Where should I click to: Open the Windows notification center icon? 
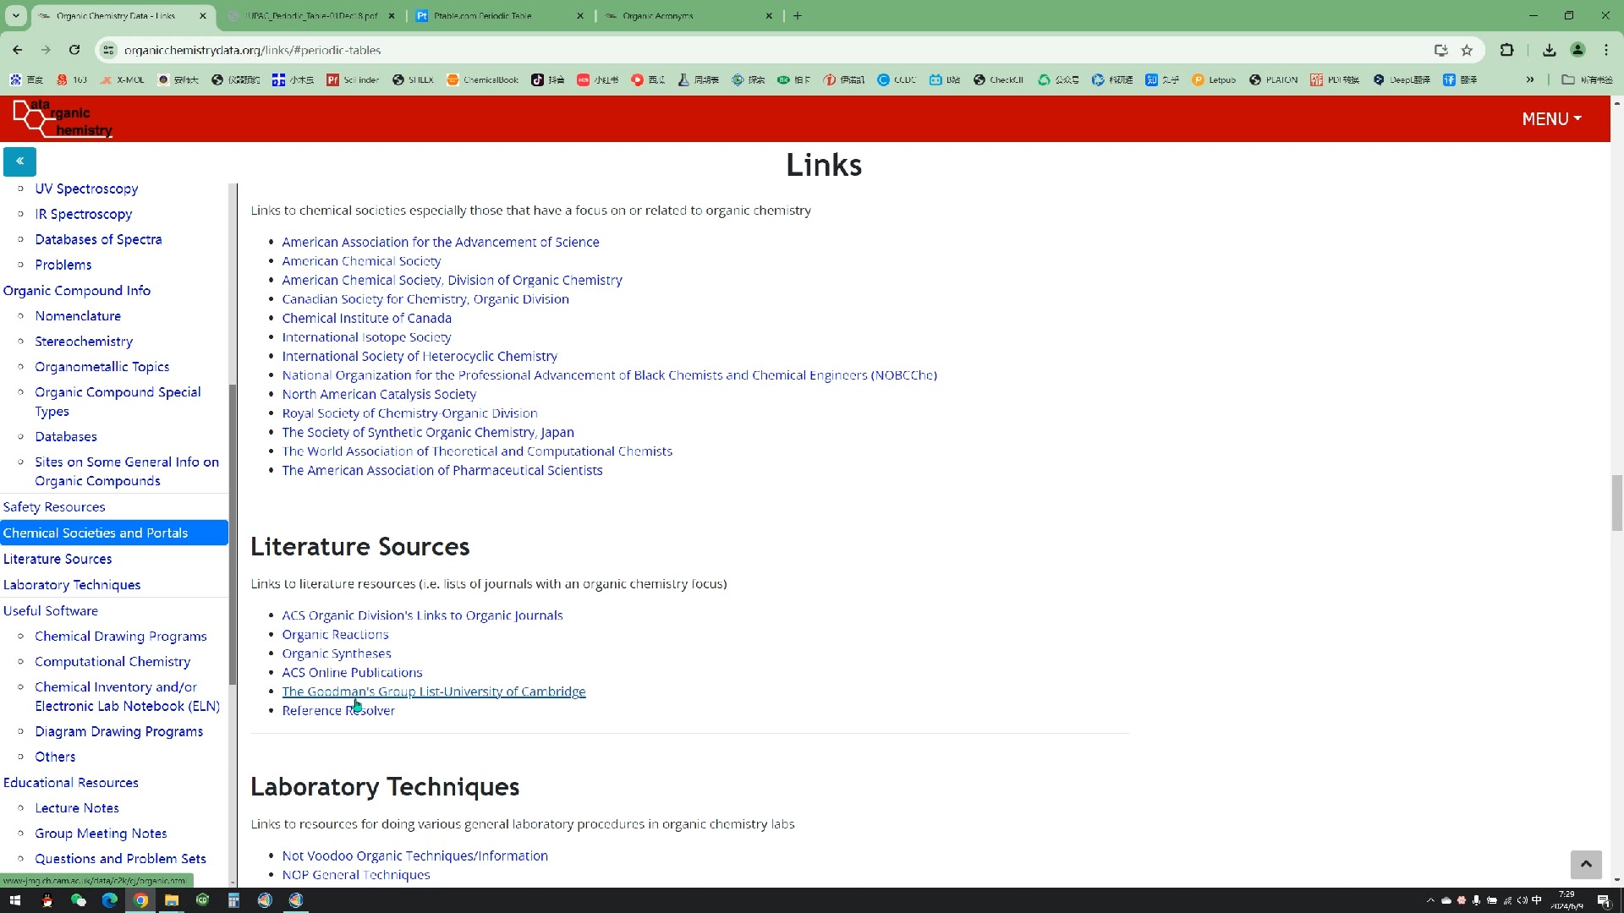point(1604,900)
